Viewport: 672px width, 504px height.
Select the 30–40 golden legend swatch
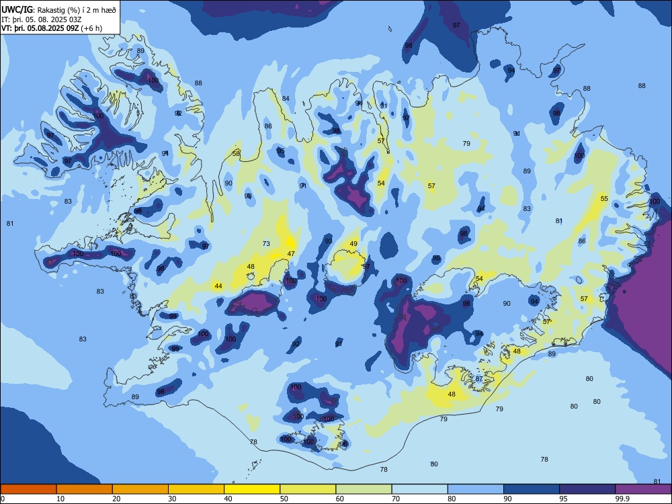[x=196, y=489]
